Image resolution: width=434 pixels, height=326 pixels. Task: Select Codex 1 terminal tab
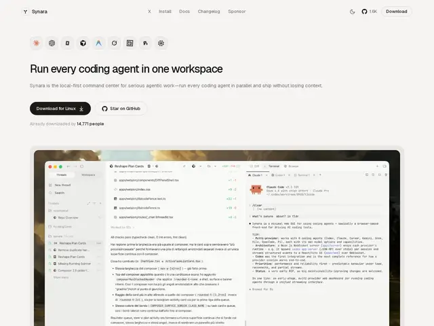point(278,175)
